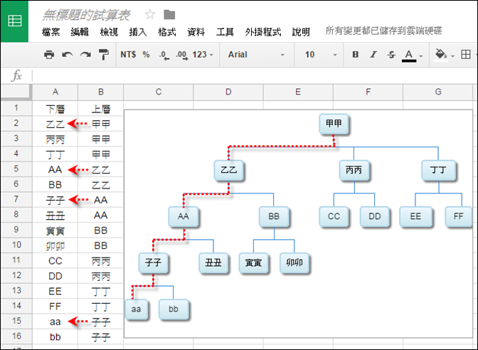The height and width of the screenshot is (350, 478).
Task: Click the Borders icon
Action: [x=465, y=55]
